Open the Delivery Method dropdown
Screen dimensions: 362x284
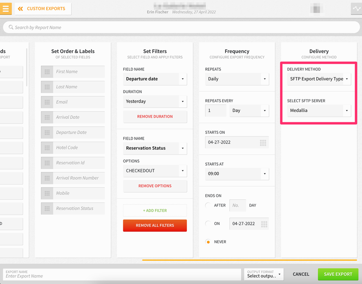(x=319, y=79)
